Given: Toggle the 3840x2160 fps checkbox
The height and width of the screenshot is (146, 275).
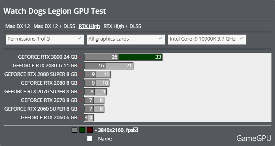Looking at the screenshot, I should click(x=136, y=130).
